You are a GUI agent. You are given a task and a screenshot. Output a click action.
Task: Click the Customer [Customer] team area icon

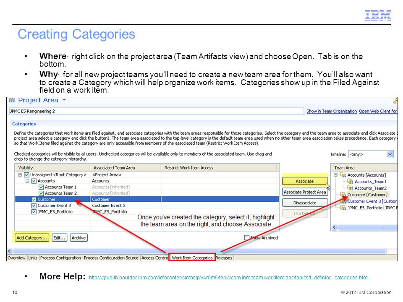pyautogui.click(x=343, y=194)
